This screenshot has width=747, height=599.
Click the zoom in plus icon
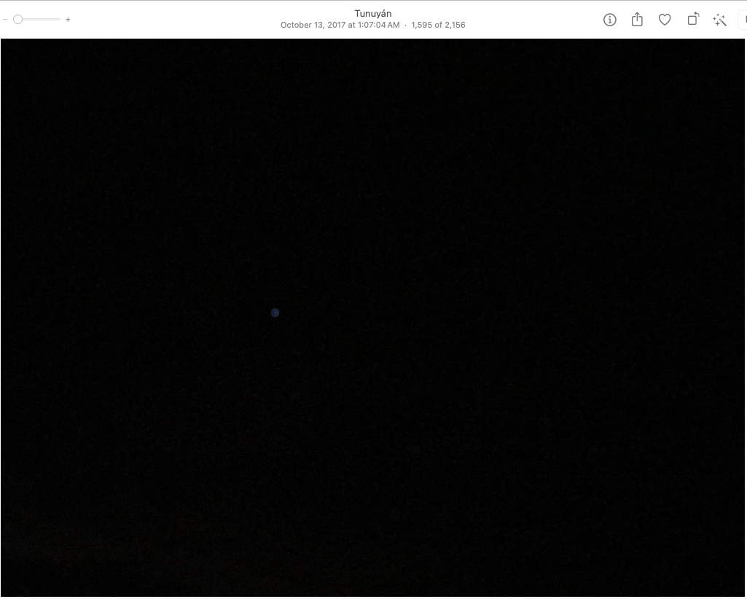pos(68,20)
